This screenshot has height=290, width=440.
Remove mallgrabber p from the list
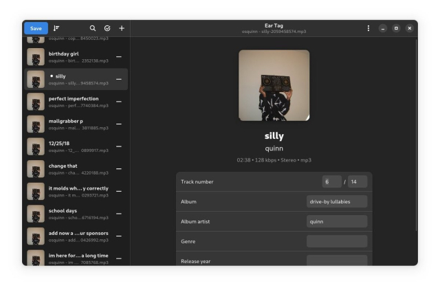(119, 124)
